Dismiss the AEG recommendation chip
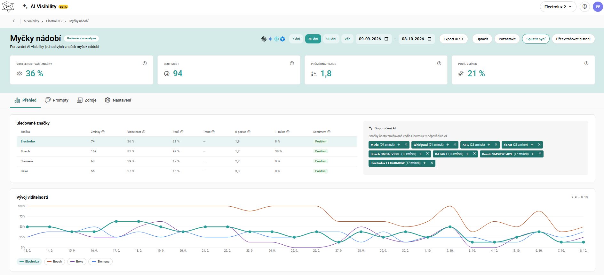The width and height of the screenshot is (604, 275). [496, 145]
